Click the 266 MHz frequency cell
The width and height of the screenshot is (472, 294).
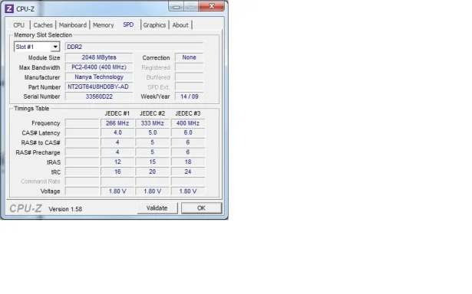click(x=117, y=123)
